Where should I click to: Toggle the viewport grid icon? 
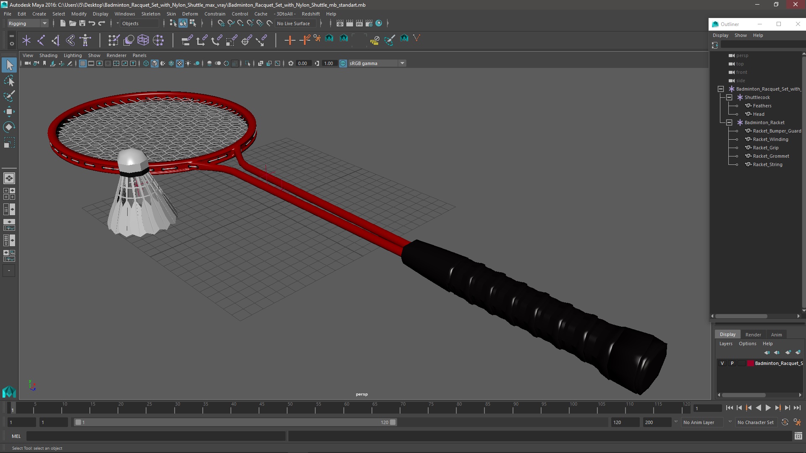[83, 63]
